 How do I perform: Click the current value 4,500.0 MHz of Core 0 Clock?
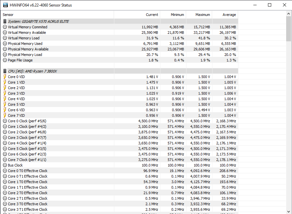[x=148, y=121]
